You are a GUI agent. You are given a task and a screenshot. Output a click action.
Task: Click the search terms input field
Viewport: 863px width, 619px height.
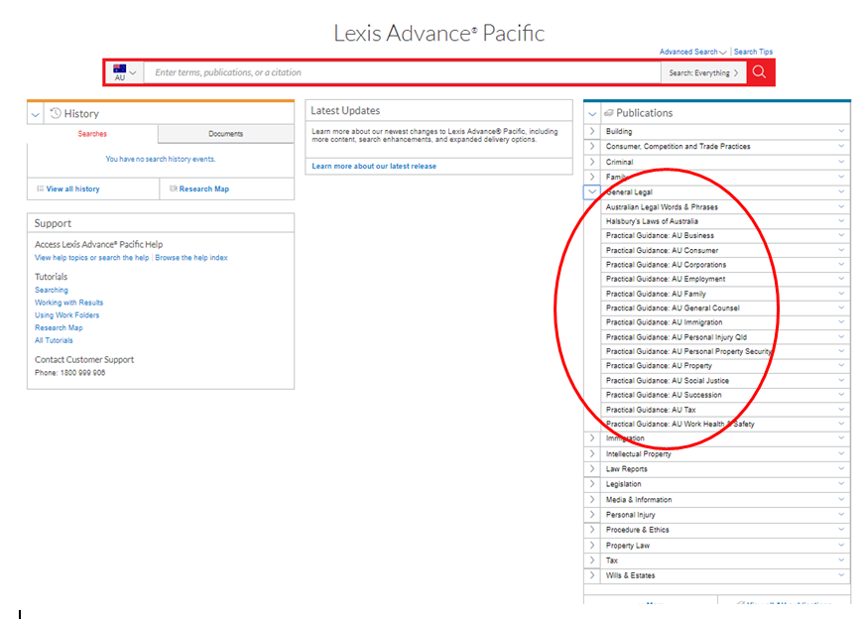pyautogui.click(x=402, y=72)
